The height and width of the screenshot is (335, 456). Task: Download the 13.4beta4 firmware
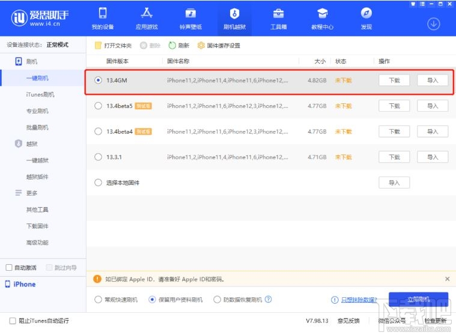(394, 131)
